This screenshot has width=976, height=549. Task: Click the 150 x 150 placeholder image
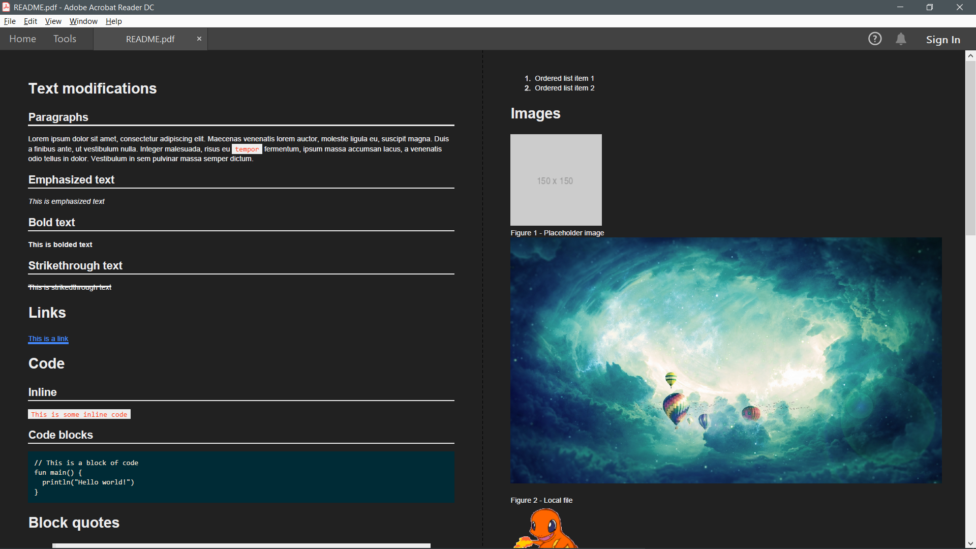556,180
